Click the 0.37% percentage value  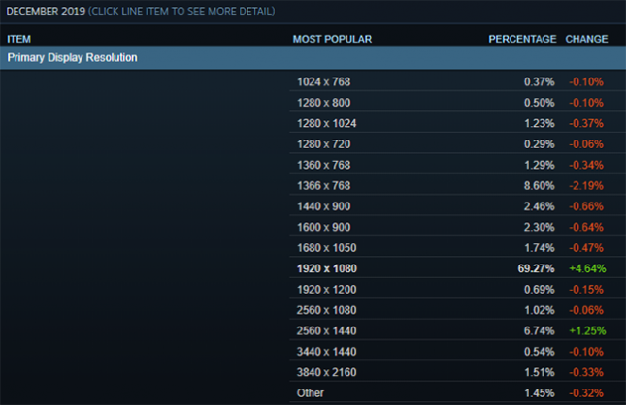pyautogui.click(x=540, y=82)
